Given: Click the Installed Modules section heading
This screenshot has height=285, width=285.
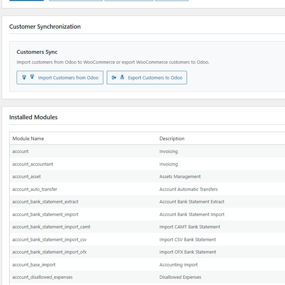Looking at the screenshot, I should [x=33, y=117].
